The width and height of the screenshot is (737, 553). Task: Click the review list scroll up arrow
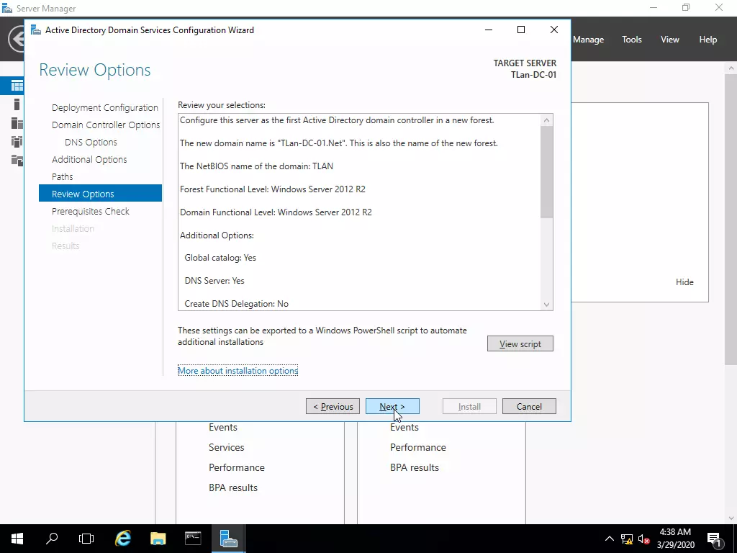click(546, 120)
